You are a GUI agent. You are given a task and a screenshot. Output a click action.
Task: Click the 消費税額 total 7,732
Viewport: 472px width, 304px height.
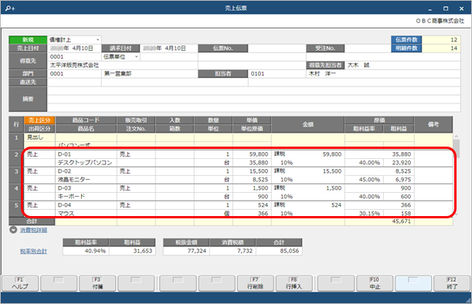point(233,251)
